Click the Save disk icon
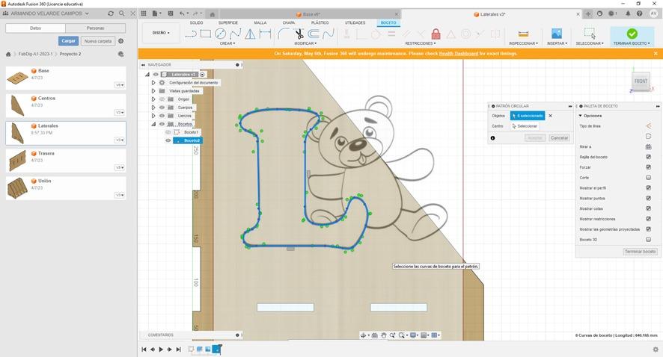The width and height of the screenshot is (663, 357). (x=171, y=13)
